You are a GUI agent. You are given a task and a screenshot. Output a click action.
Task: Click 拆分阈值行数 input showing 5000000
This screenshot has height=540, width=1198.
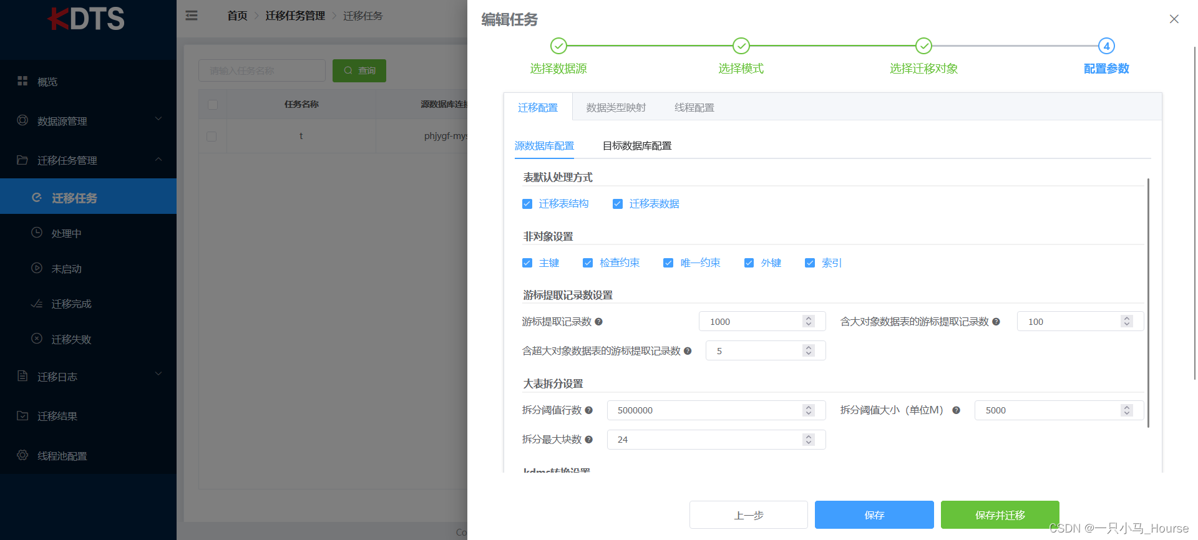[716, 410]
